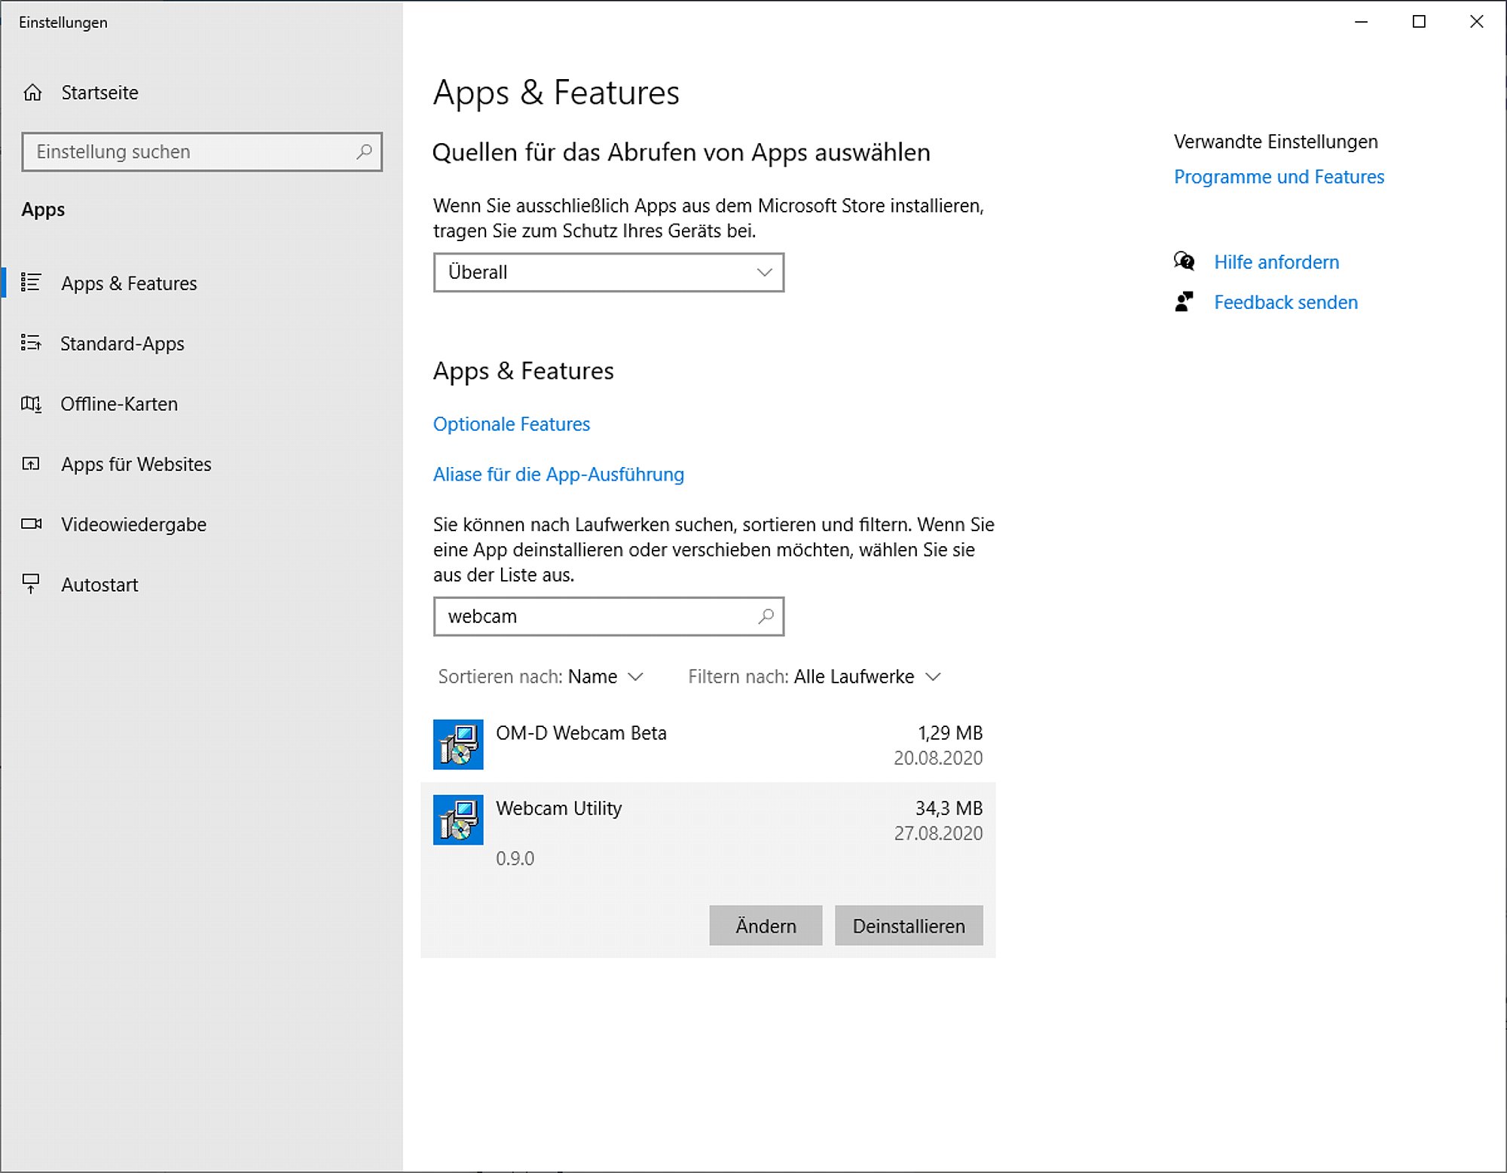Open the Überall app source dropdown
This screenshot has height=1173, width=1507.
(x=609, y=272)
